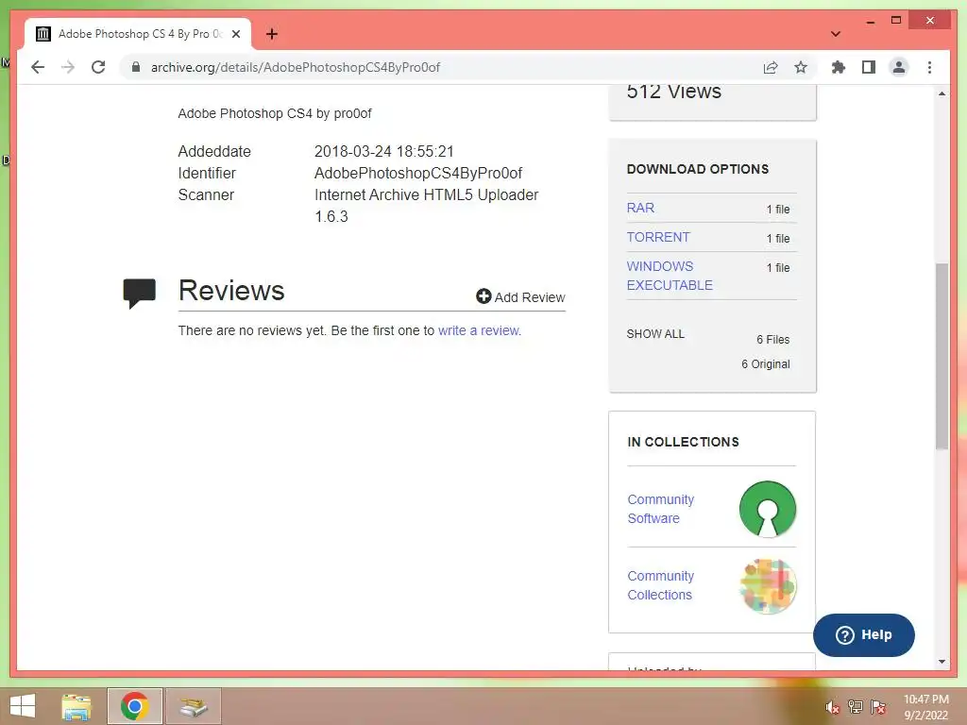Open the Extensions puzzle icon
Viewport: 967px width, 725px height.
pos(839,67)
